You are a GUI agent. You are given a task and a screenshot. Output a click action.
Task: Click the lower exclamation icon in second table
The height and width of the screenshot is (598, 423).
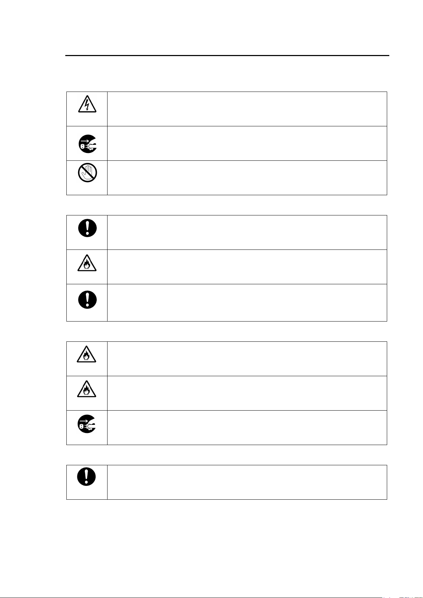[x=87, y=300]
